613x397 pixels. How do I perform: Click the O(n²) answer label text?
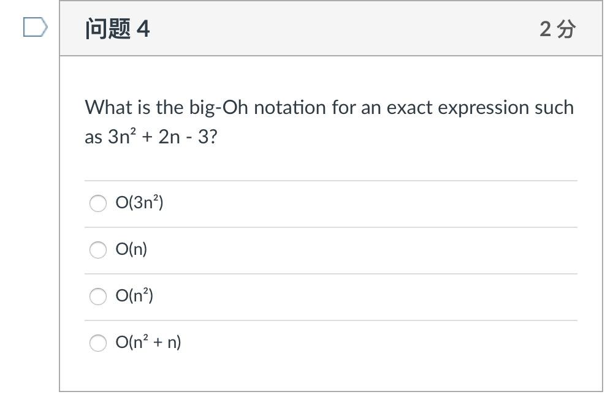(134, 295)
